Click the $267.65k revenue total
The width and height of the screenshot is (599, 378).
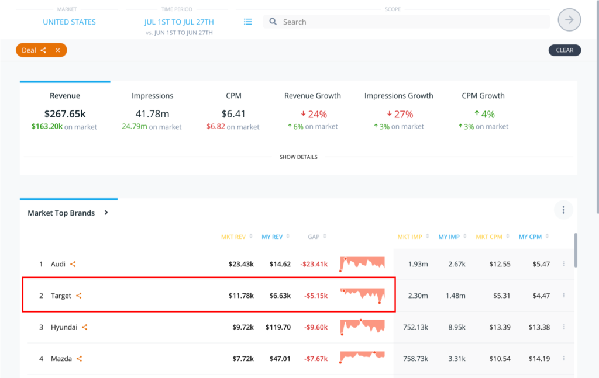(x=65, y=114)
